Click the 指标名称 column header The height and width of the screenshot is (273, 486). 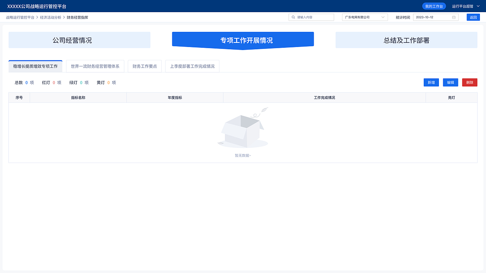[78, 97]
